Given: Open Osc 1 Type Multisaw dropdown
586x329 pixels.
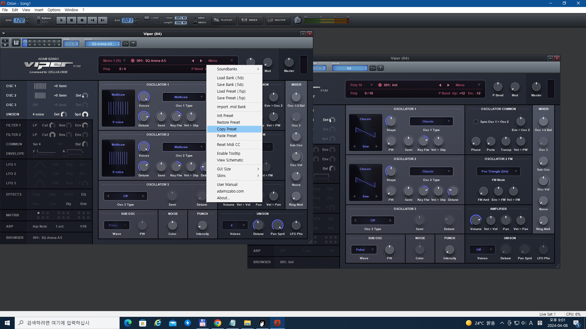Looking at the screenshot, I should click(184, 97).
